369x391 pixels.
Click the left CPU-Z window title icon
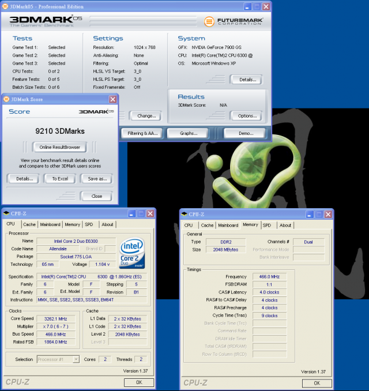(6, 213)
